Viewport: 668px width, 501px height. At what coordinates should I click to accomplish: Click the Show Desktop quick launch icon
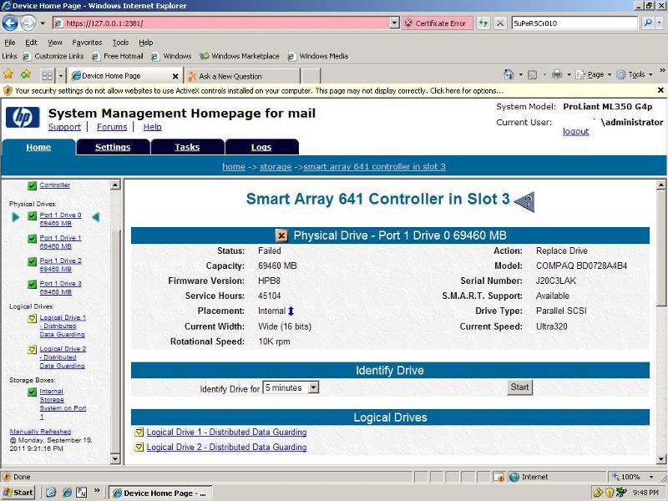[x=51, y=493]
